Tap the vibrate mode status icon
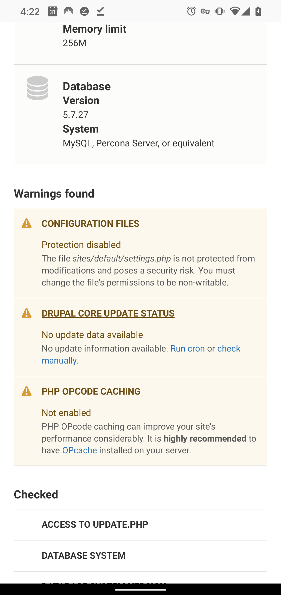This screenshot has height=595, width=281. pyautogui.click(x=220, y=11)
